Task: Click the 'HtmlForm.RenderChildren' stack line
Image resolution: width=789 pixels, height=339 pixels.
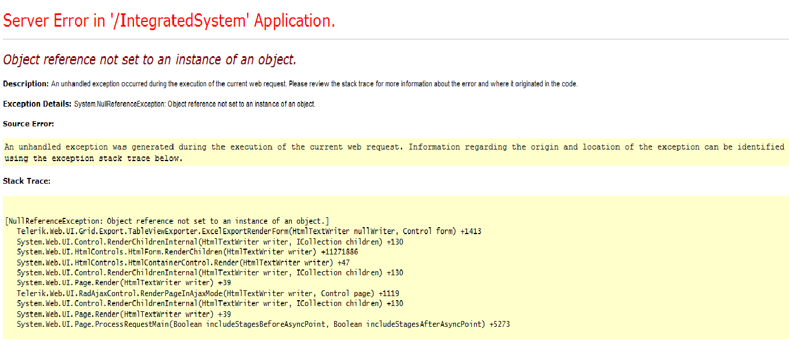Action: (187, 252)
